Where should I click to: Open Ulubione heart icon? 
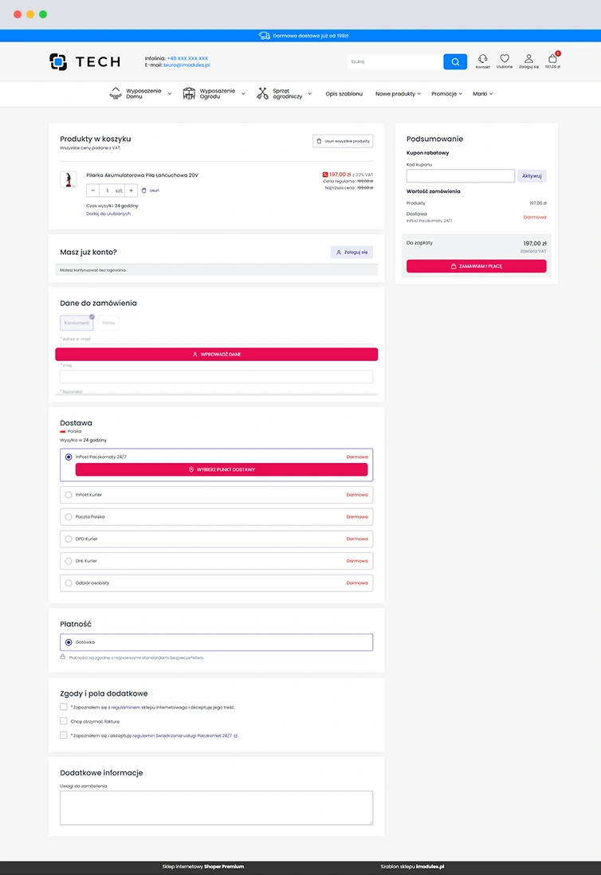pos(505,59)
